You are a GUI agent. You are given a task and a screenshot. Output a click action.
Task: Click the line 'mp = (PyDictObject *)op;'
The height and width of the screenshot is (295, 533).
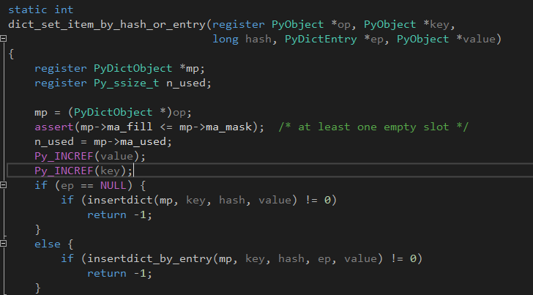(x=113, y=113)
